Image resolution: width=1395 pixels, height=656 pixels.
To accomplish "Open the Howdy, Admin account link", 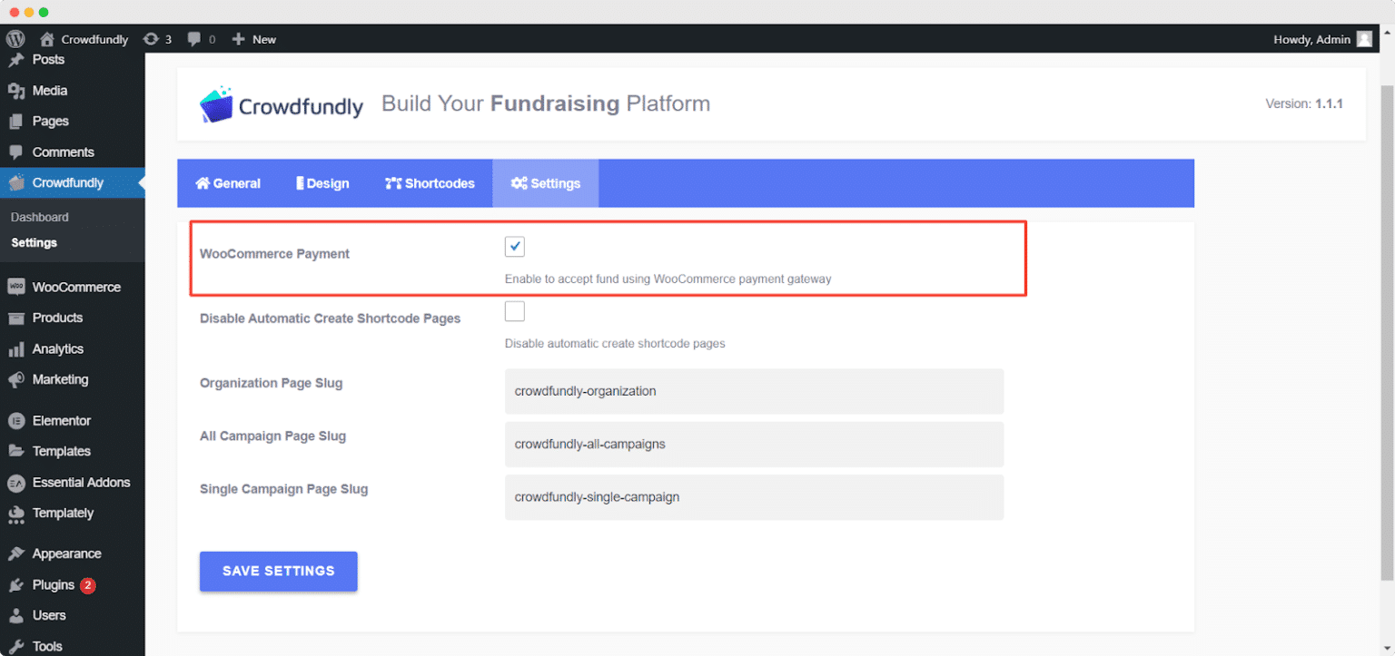I will click(x=1311, y=39).
